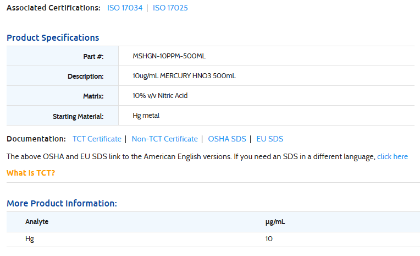420x256 pixels.
Task: Open the ISO 17025 certification link
Action: [x=170, y=8]
